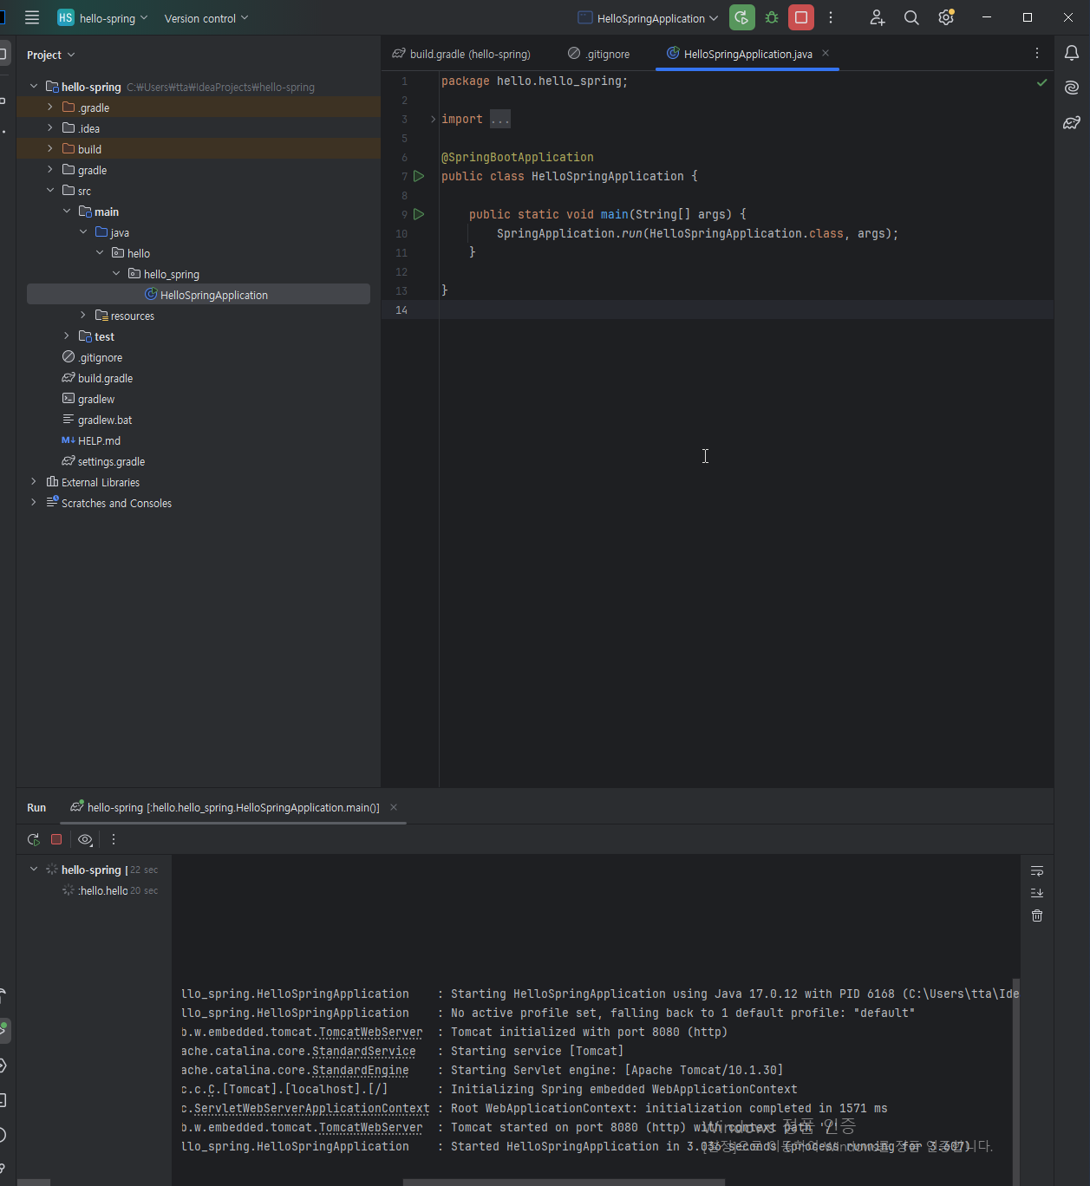Screen dimensions: 1090x1186
Task: Open Search Everywhere magnifier
Action: [911, 17]
